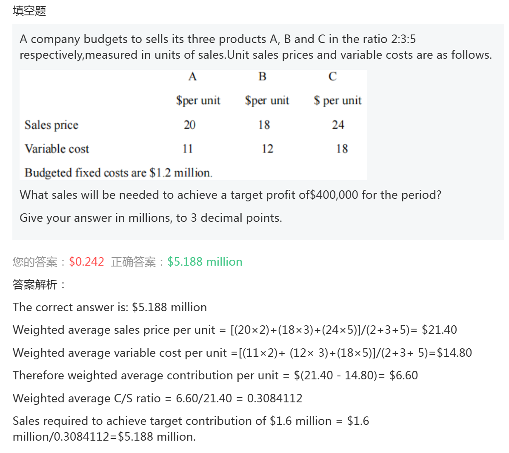This screenshot has width=509, height=453.
Task: Click the 您的答案 label
Action: (x=35, y=261)
